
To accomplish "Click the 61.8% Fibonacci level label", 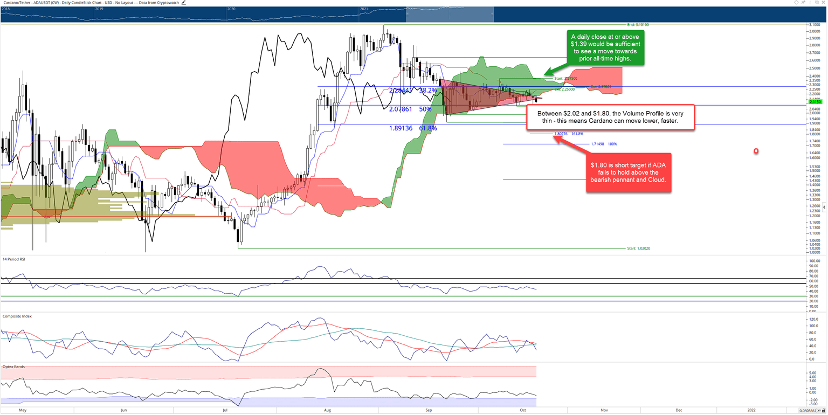I will pos(428,128).
